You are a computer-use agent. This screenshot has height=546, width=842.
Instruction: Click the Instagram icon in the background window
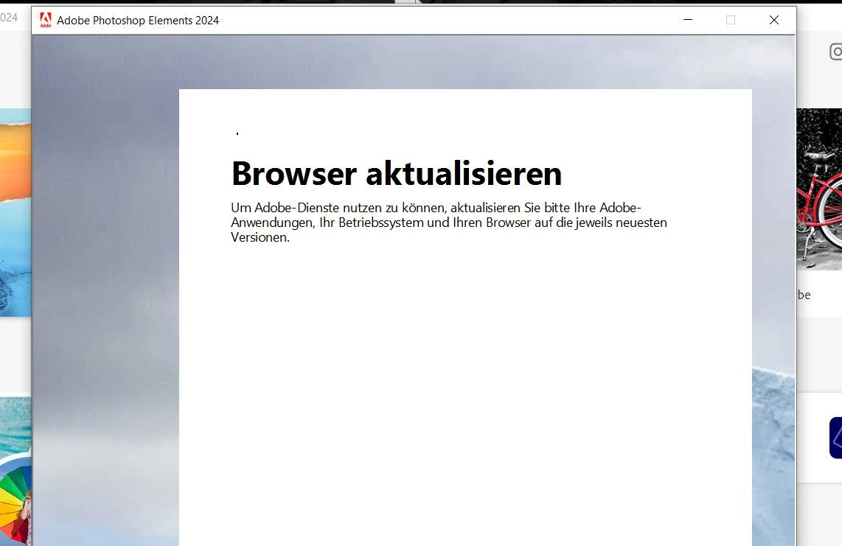(836, 52)
